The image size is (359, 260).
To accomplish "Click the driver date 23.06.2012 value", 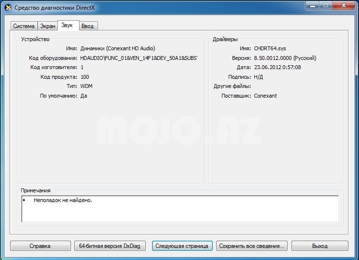I will click(x=277, y=67).
